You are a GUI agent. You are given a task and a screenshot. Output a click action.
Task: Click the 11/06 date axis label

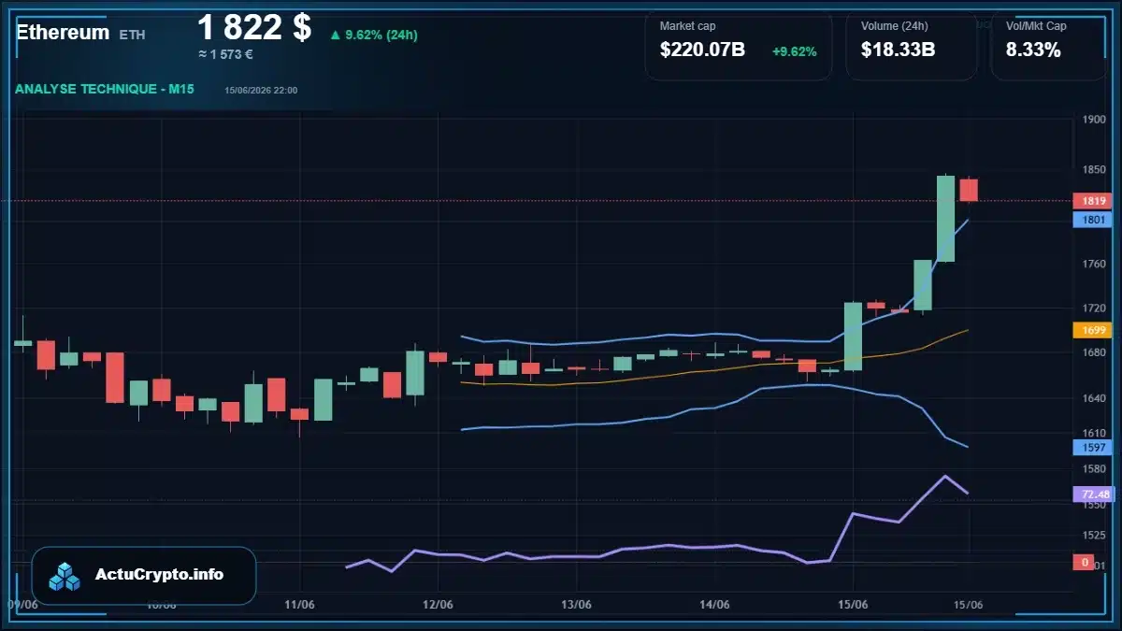(298, 605)
